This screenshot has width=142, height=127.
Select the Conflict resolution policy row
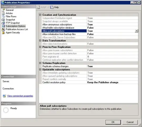click(90, 82)
